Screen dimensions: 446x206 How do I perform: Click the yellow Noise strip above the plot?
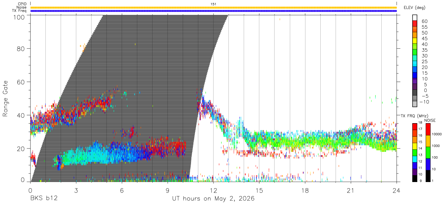(x=214, y=7)
